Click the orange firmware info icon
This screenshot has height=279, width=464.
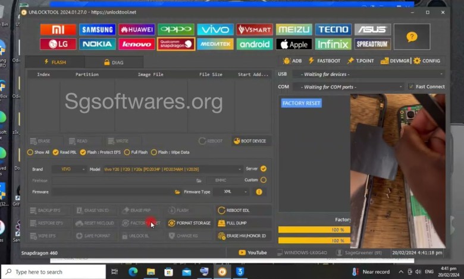click(259, 192)
